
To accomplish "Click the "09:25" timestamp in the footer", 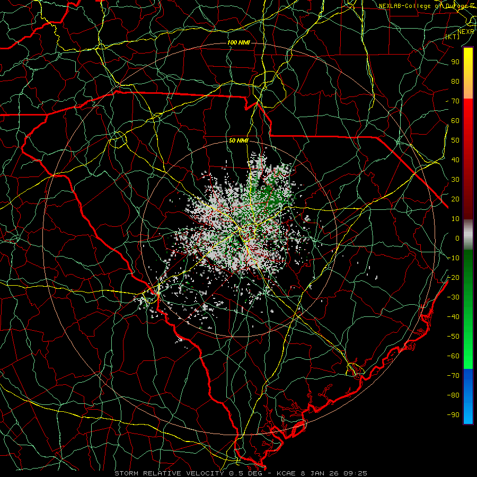I will 355,473.
